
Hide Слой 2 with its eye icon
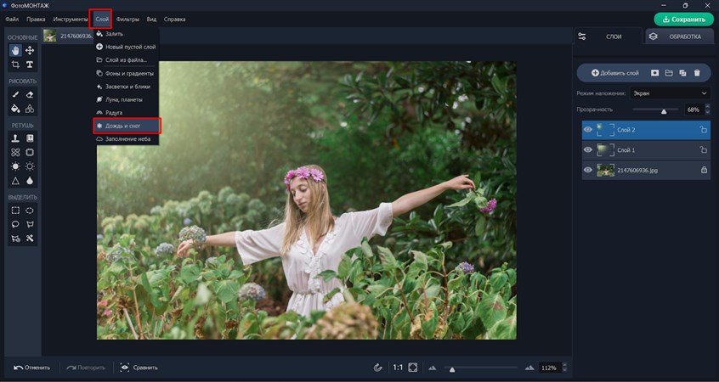pyautogui.click(x=588, y=130)
